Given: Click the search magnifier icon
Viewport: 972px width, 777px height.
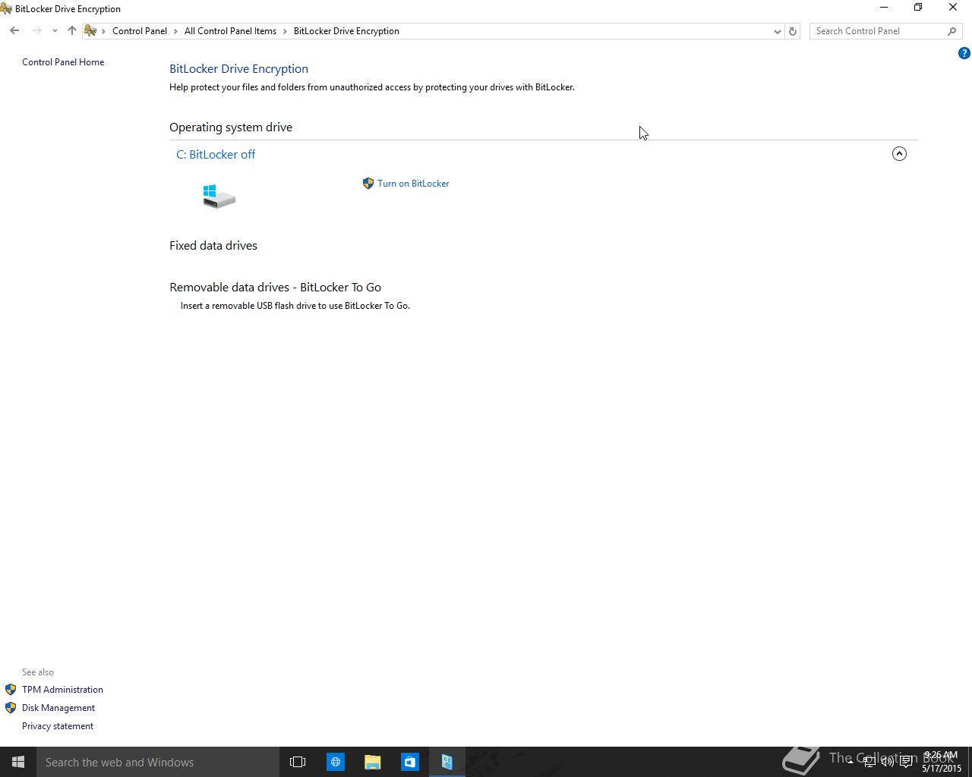Looking at the screenshot, I should [x=952, y=31].
